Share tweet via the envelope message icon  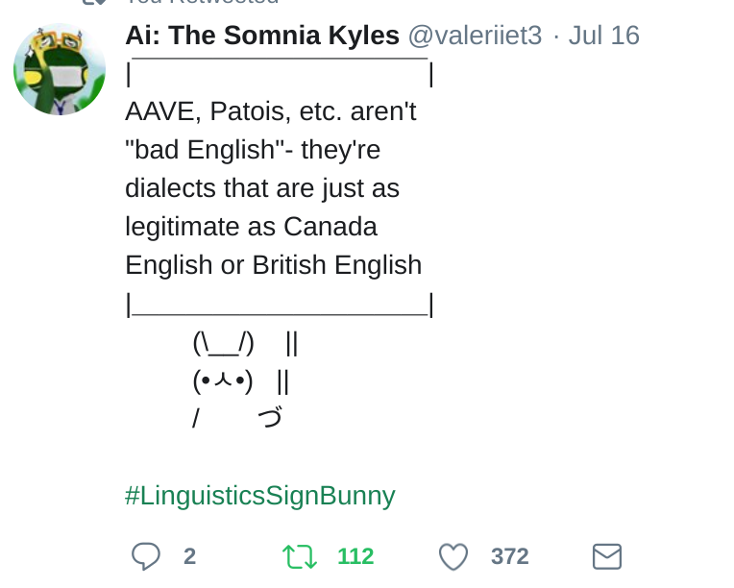pyautogui.click(x=606, y=556)
